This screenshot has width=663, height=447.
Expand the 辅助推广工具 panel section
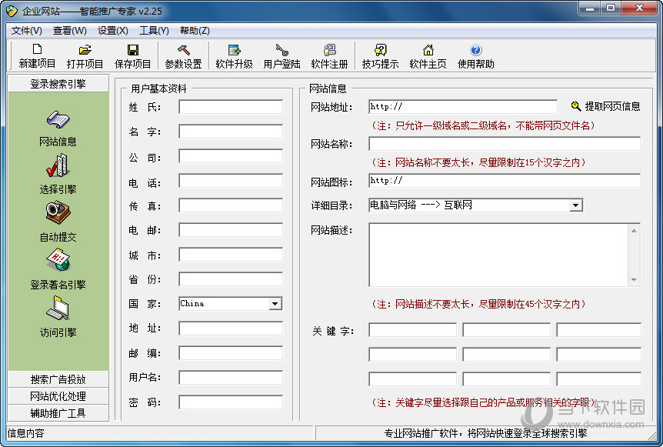[x=58, y=413]
